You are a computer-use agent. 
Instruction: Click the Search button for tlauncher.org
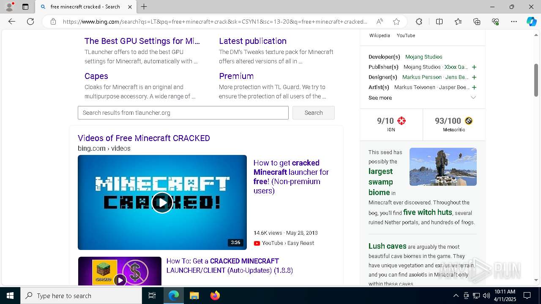click(314, 113)
